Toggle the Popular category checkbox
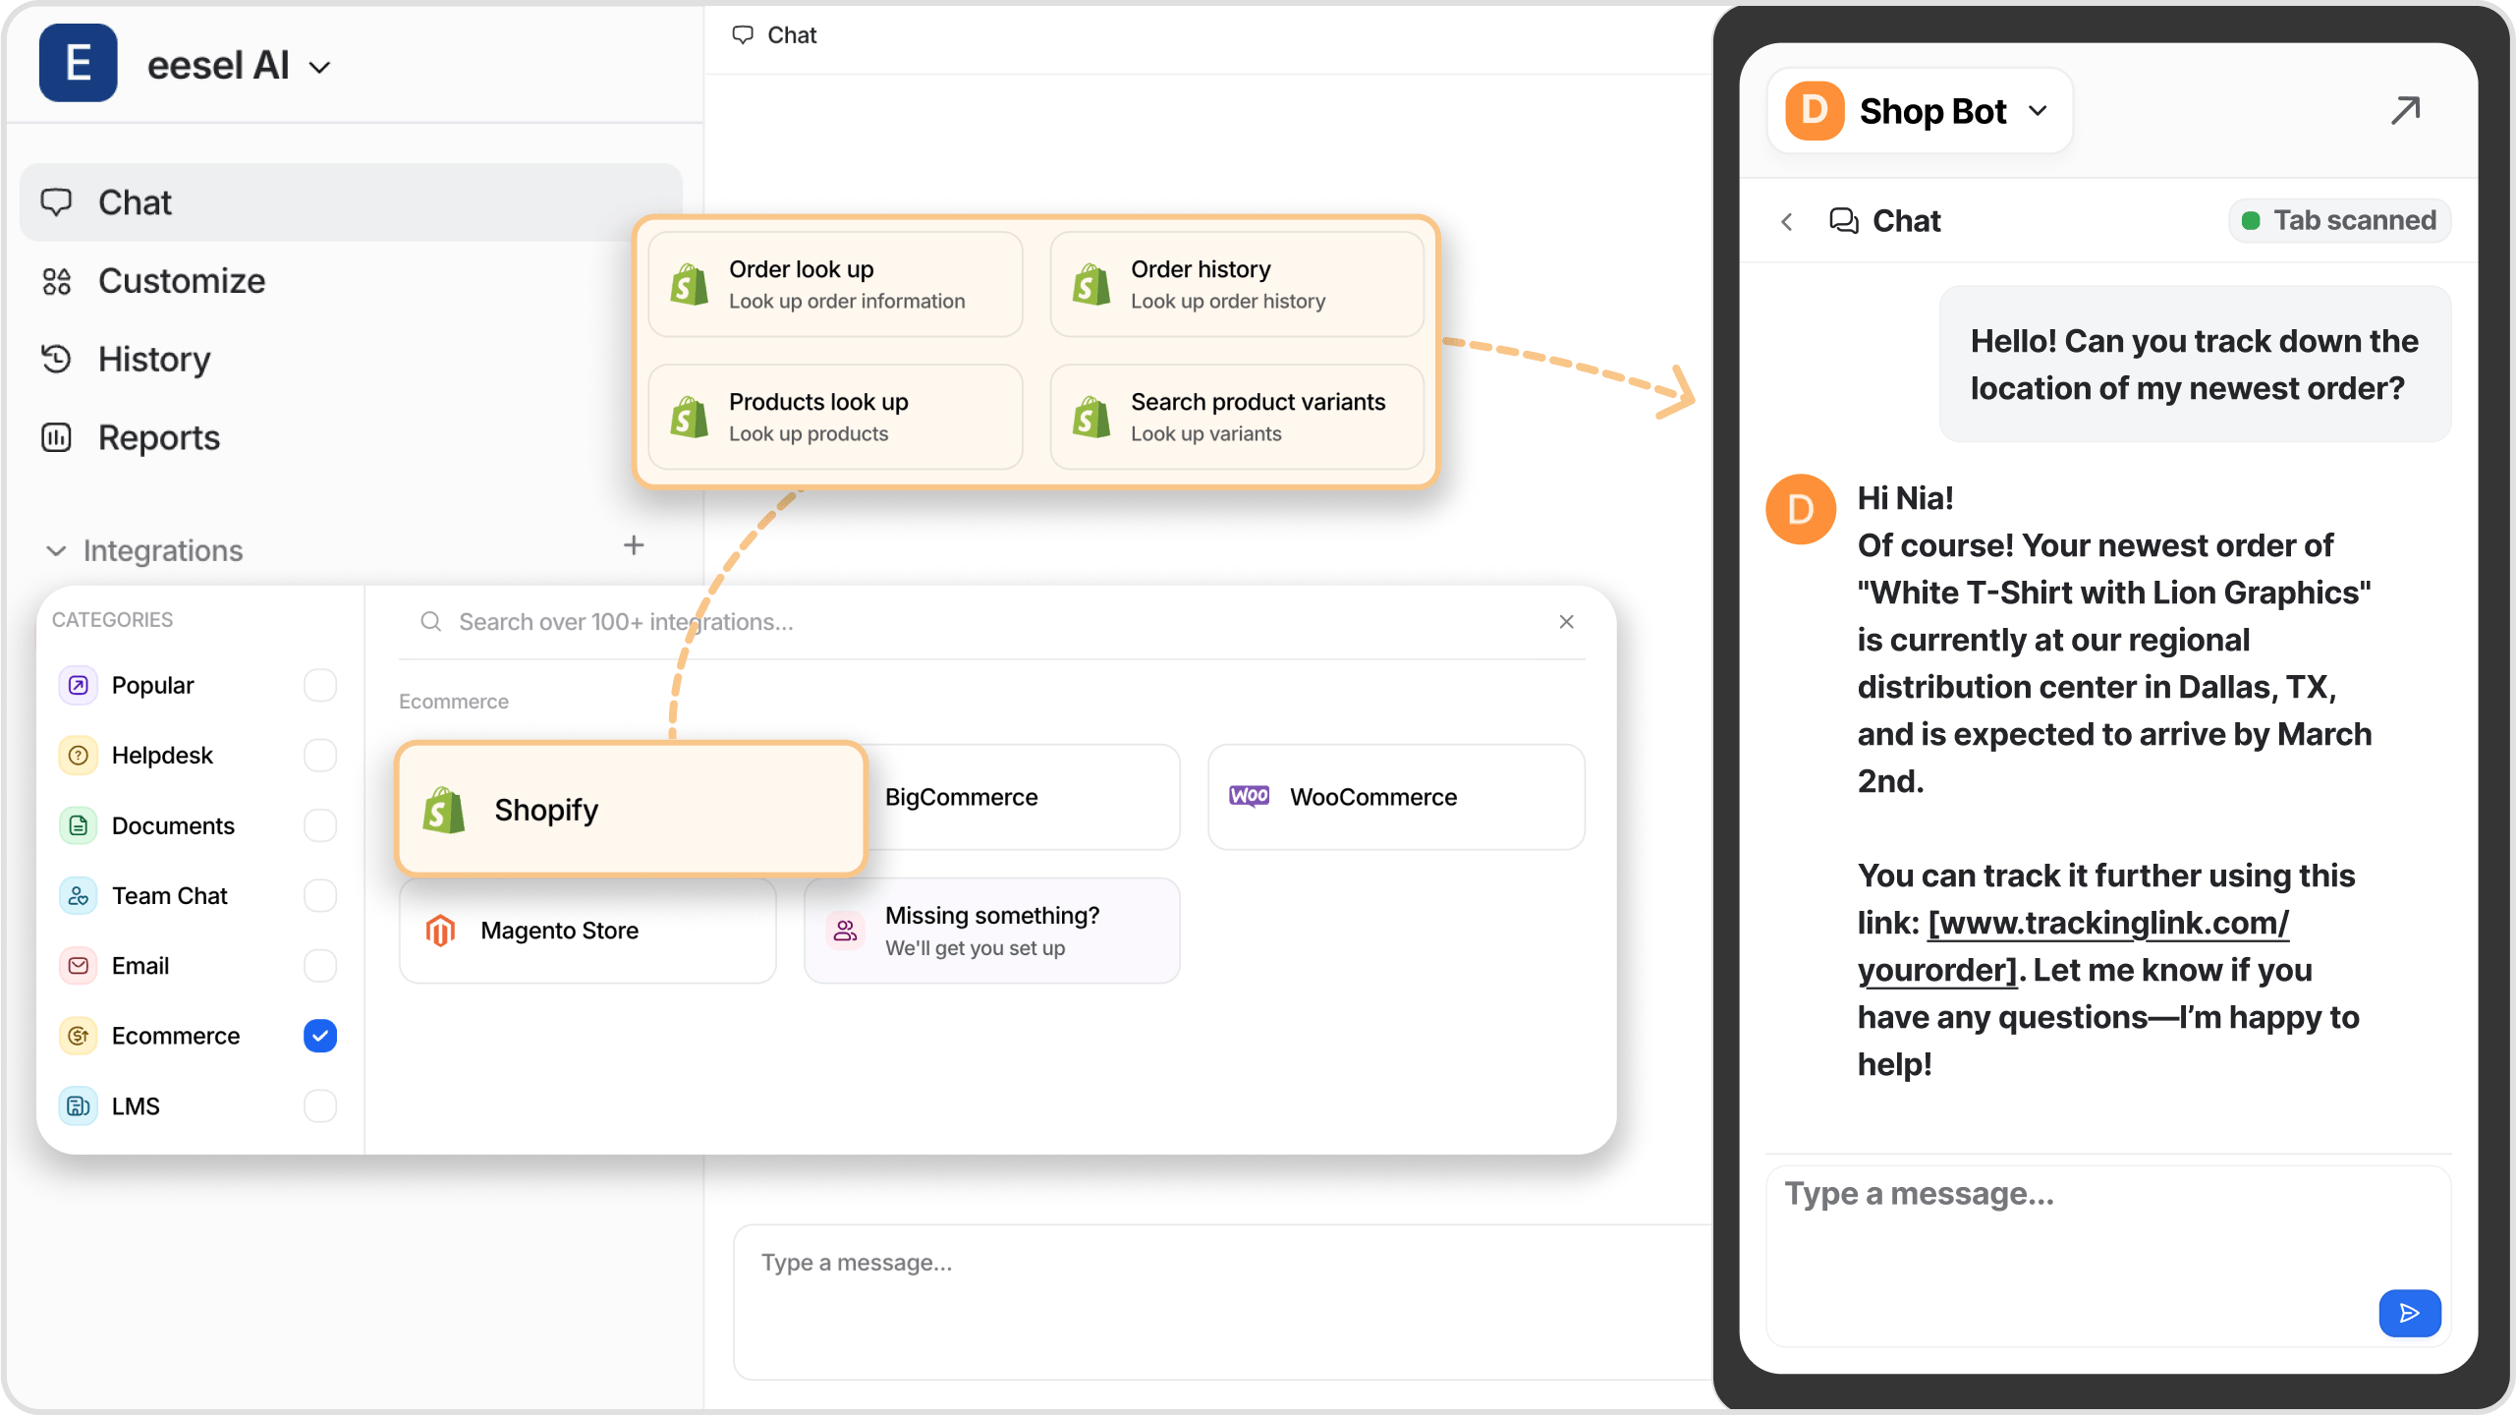The height and width of the screenshot is (1415, 2516). [320, 685]
